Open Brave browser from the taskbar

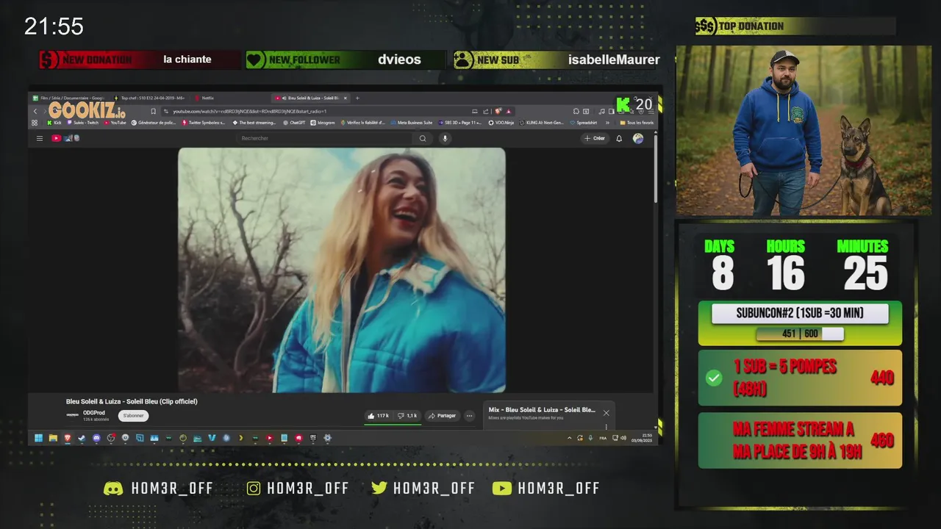click(x=67, y=438)
